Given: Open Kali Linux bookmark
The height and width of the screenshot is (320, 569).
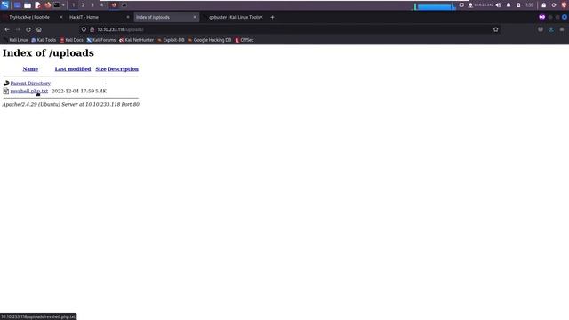Looking at the screenshot, I should [x=15, y=40].
